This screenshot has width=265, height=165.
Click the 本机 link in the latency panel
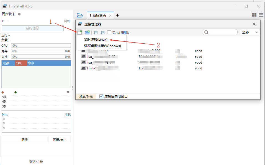(68, 114)
